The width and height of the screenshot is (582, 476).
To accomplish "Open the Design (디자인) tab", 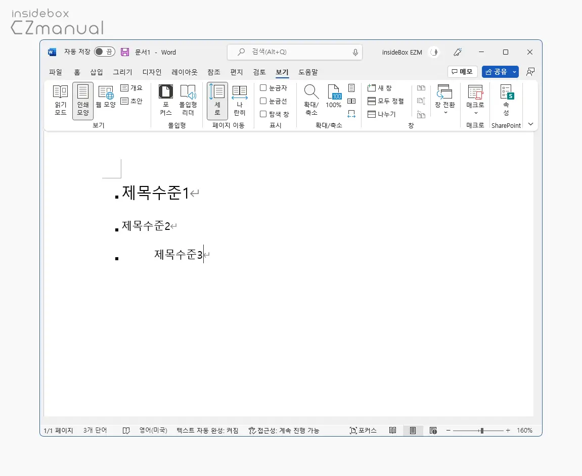I will pos(152,72).
